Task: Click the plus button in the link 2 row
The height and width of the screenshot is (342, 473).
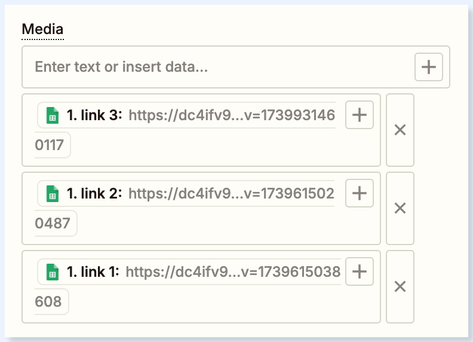Action: click(x=360, y=193)
